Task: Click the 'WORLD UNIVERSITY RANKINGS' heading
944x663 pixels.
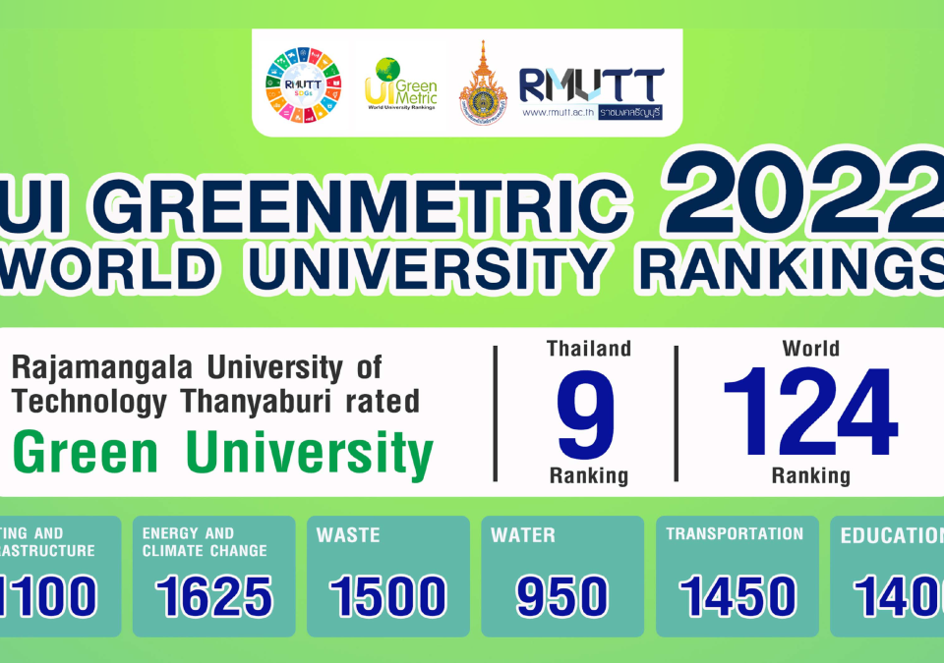Action: (472, 268)
